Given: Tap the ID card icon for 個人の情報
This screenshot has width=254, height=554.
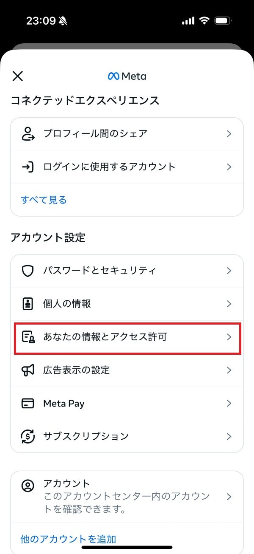Looking at the screenshot, I should click(28, 304).
